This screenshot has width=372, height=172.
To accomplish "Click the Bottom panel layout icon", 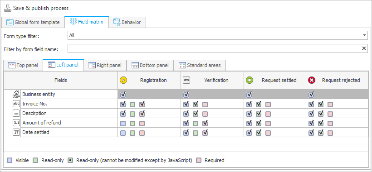I will coord(135,65).
